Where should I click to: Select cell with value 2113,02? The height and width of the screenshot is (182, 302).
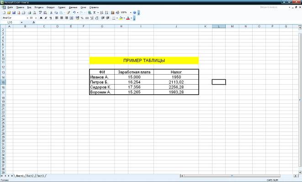pyautogui.click(x=176, y=82)
